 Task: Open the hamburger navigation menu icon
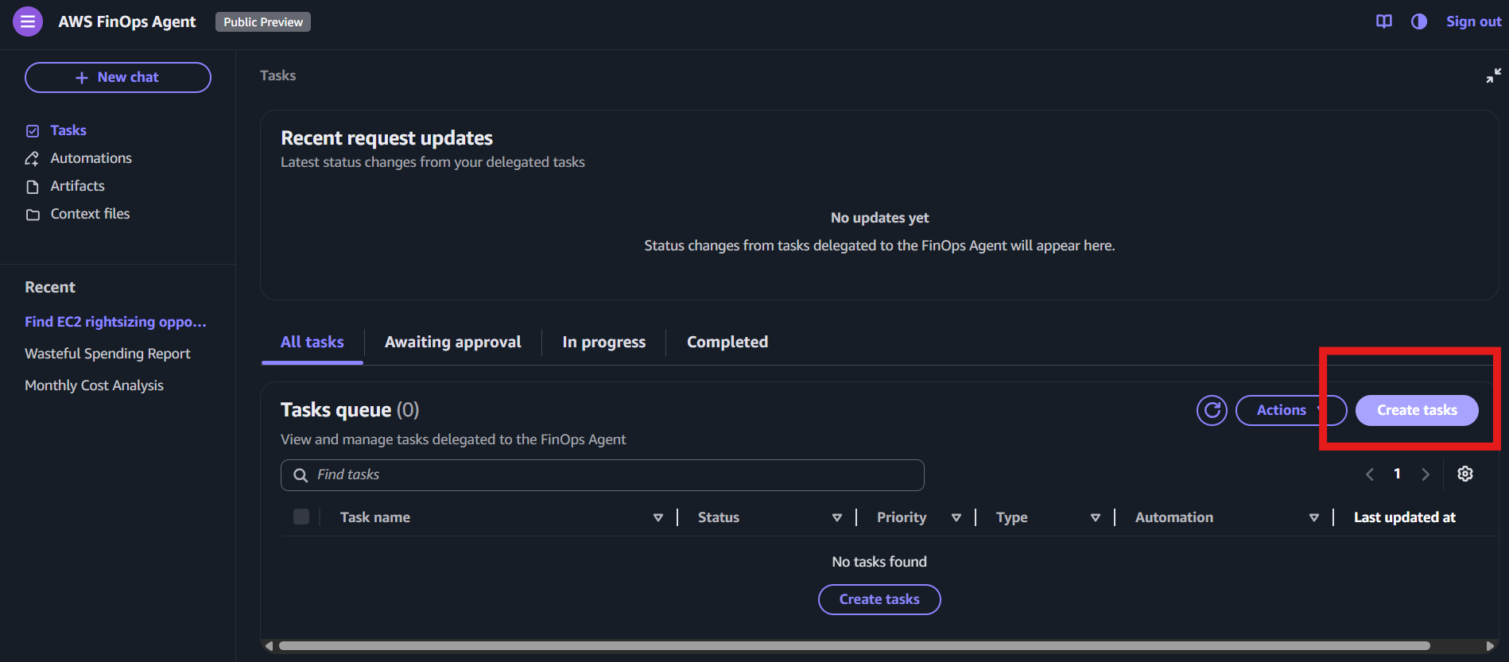(x=28, y=21)
